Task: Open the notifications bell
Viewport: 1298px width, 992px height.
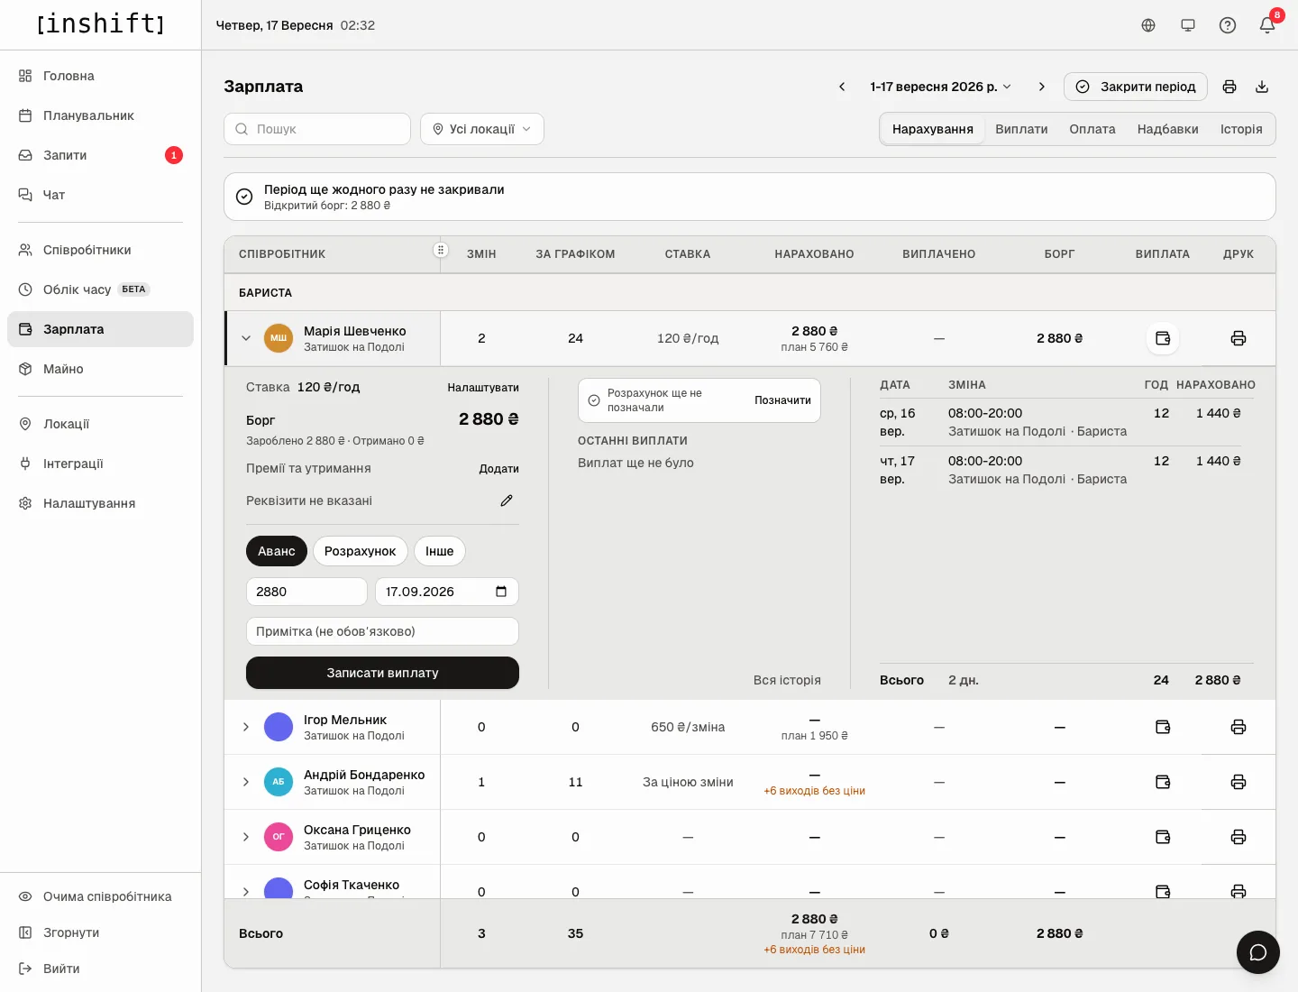Action: (x=1267, y=25)
